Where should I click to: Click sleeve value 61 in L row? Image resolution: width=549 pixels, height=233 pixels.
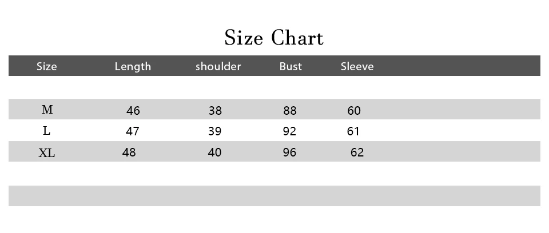point(353,131)
